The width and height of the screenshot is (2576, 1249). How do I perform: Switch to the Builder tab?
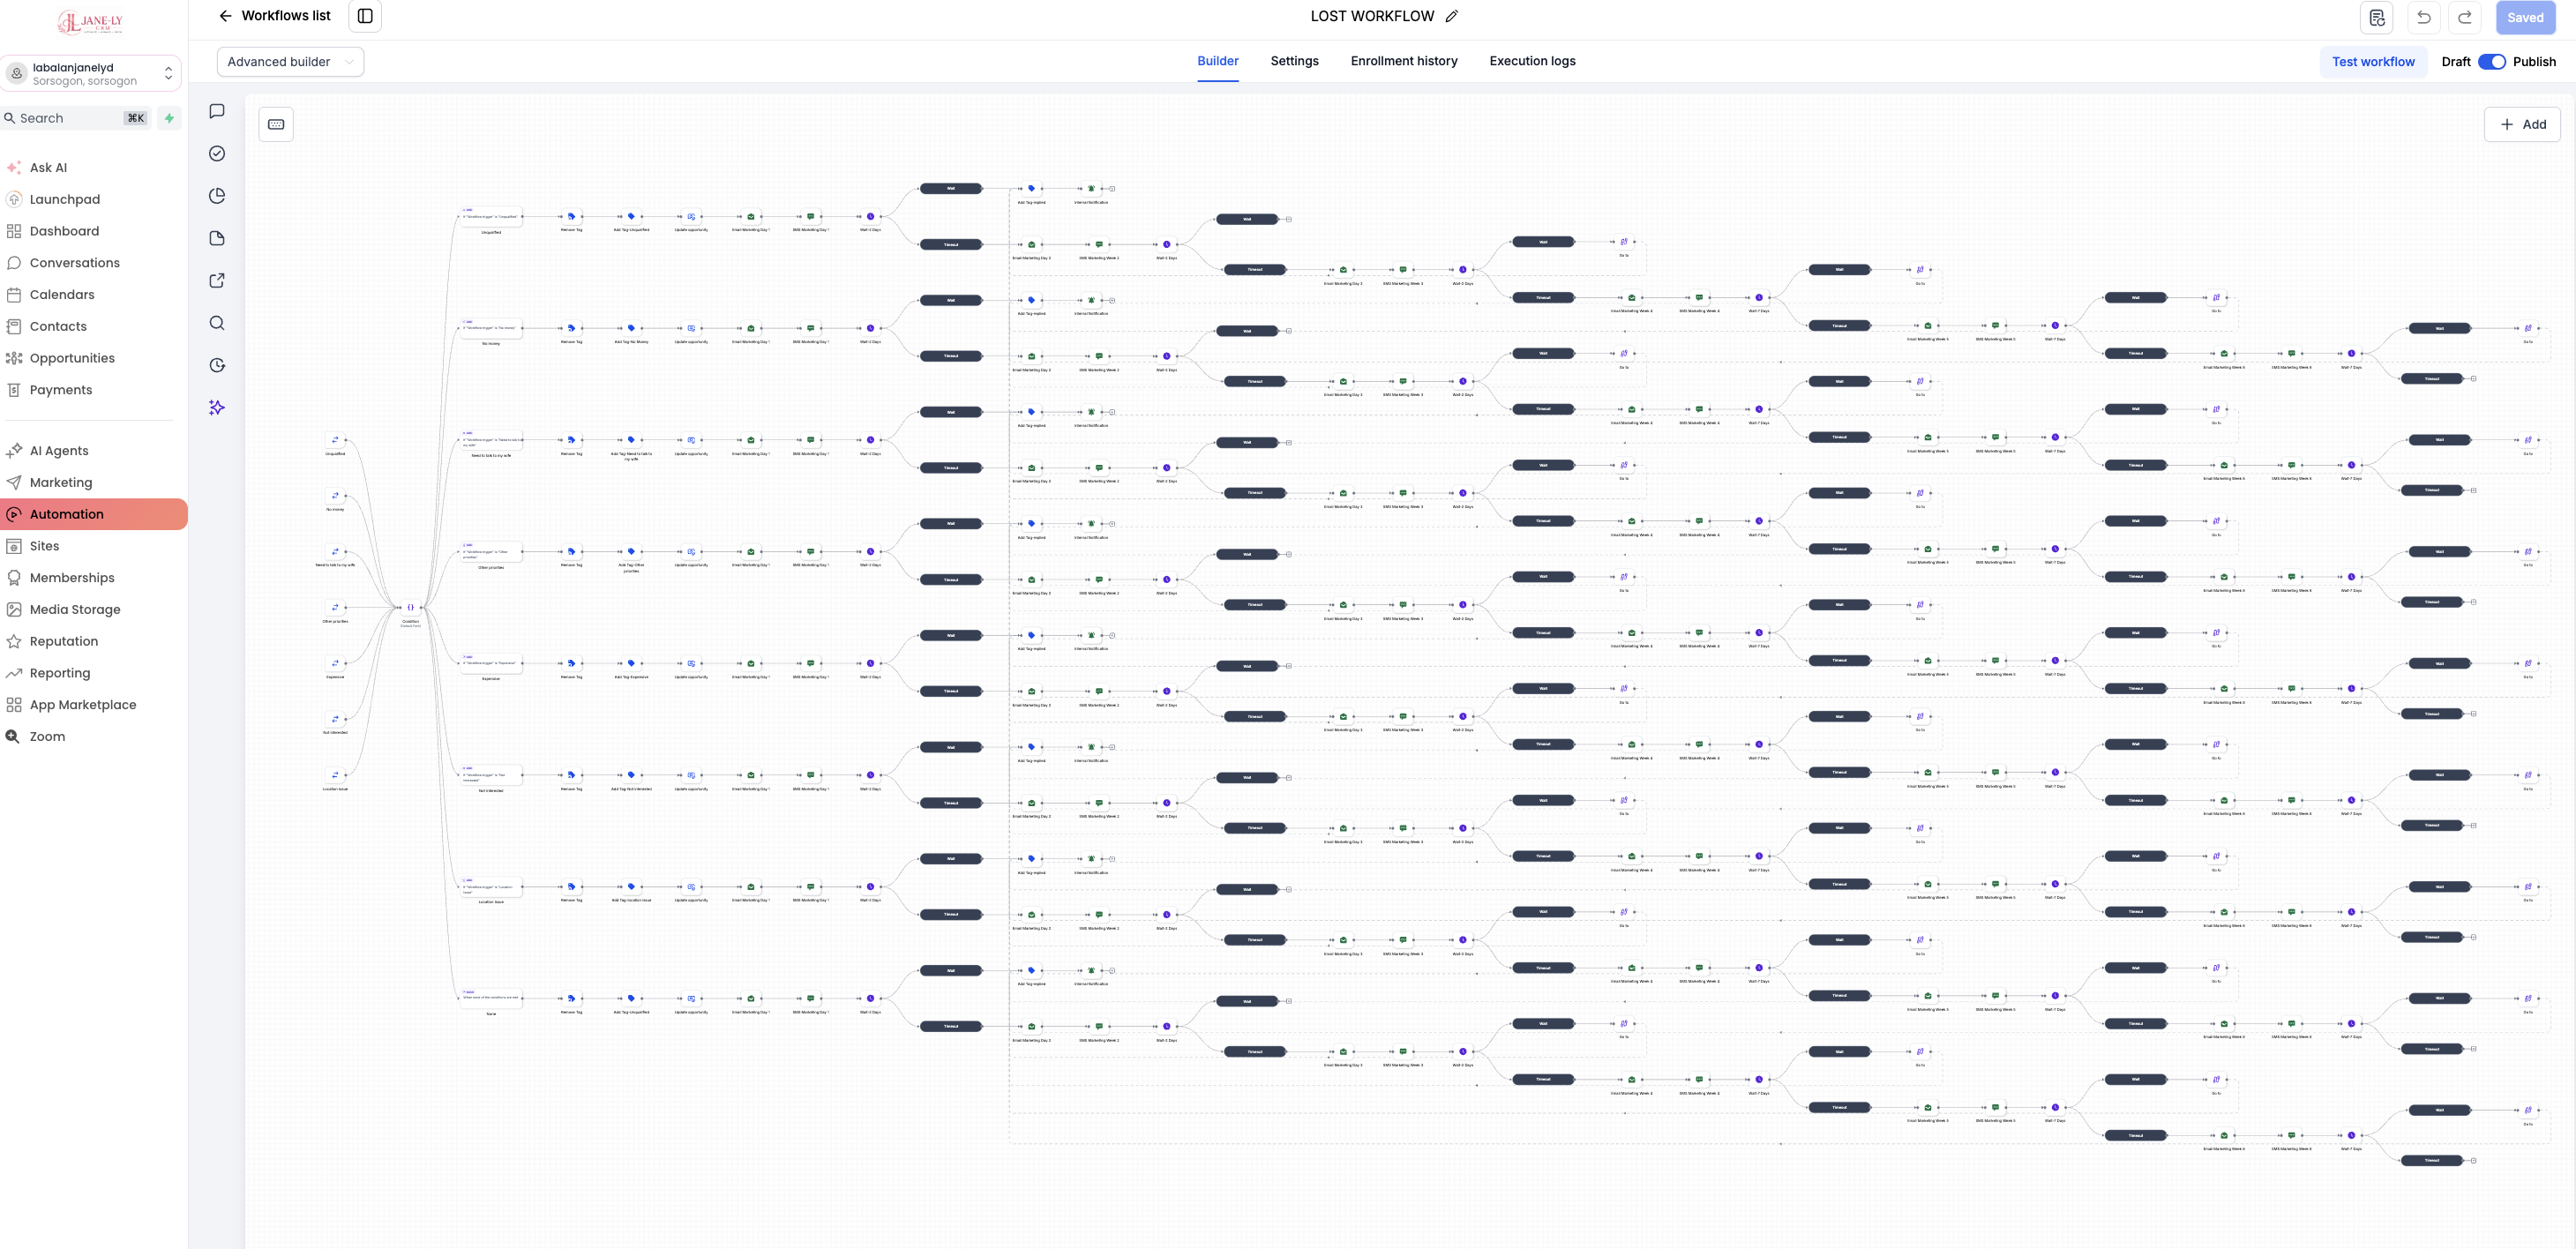tap(1217, 61)
